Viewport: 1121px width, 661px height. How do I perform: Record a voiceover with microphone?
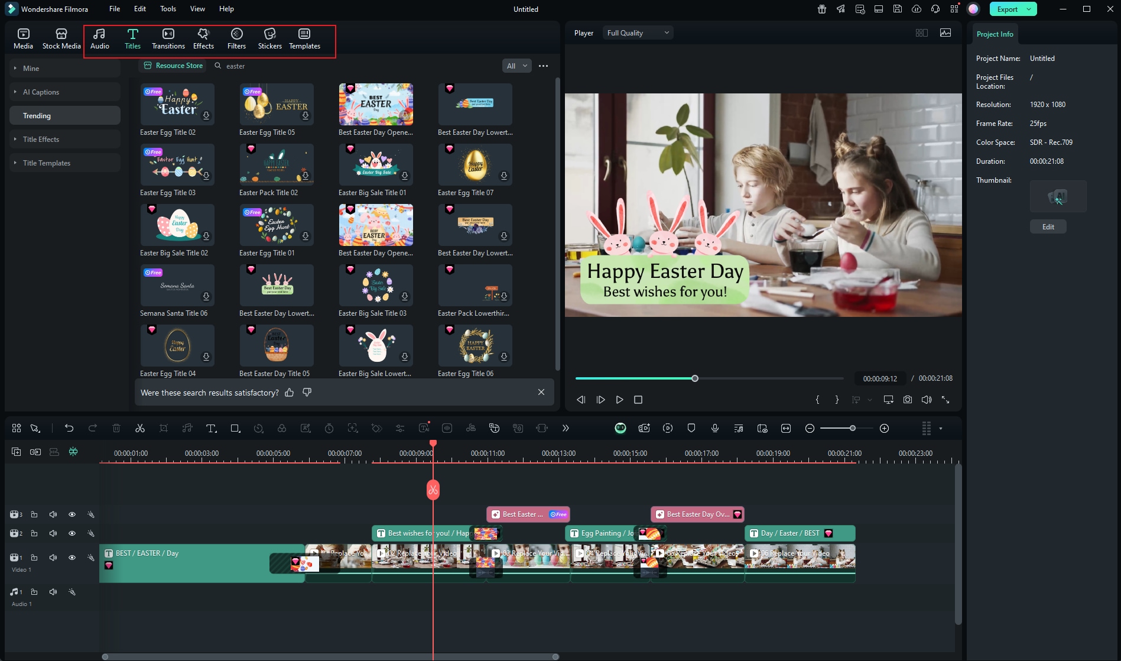715,428
